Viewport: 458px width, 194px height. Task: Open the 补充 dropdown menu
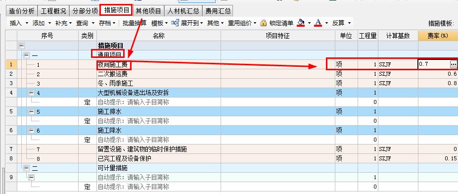63,23
